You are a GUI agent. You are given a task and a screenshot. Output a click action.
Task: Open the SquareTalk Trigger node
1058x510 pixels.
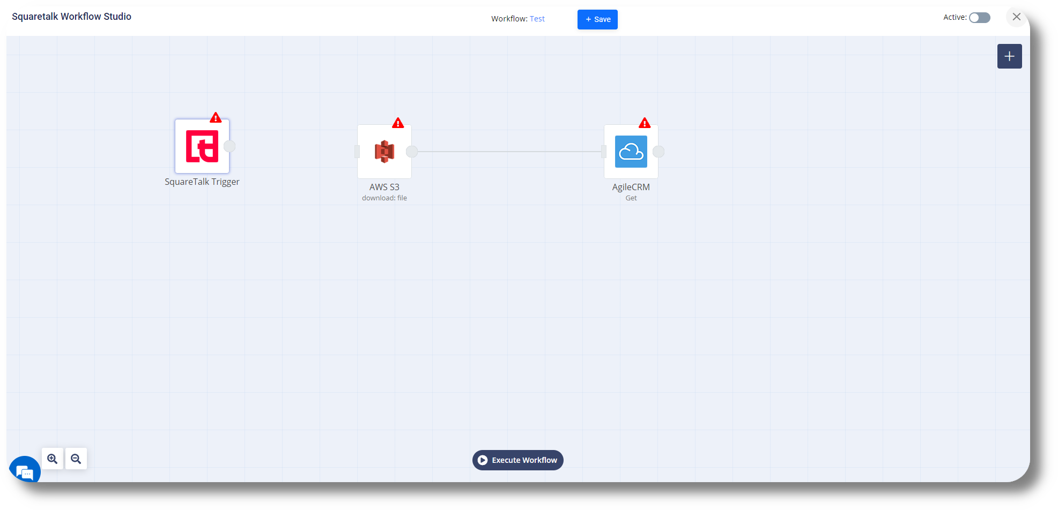click(202, 146)
